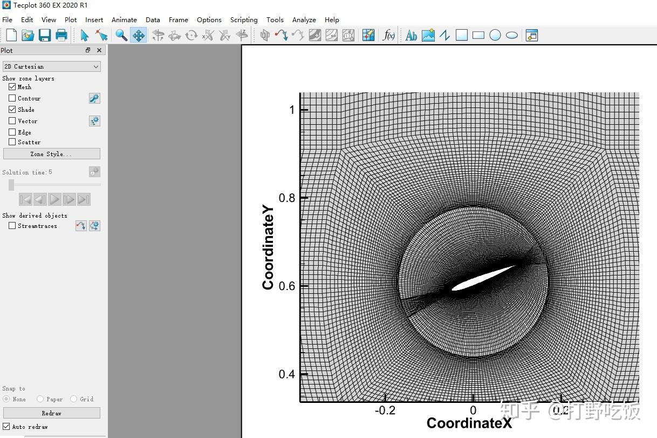The height and width of the screenshot is (438, 657).
Task: Click the Print icon
Action: 61,36
